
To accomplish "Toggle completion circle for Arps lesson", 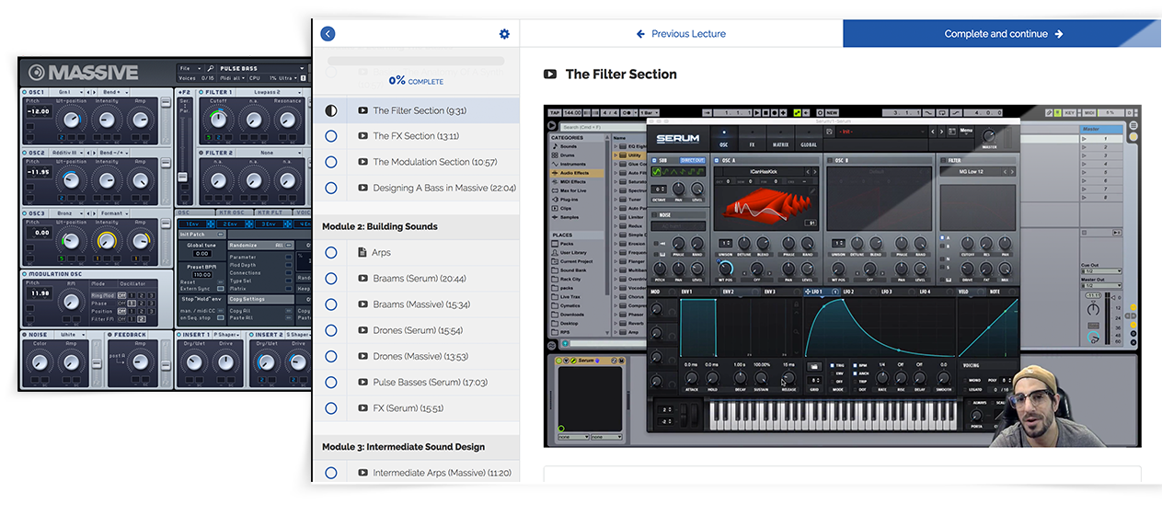I will click(331, 253).
